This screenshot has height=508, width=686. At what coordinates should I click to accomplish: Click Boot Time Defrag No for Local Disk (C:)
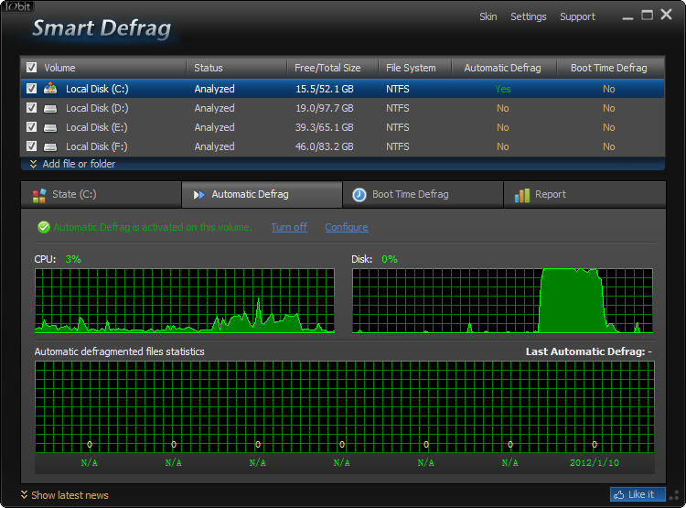pos(608,89)
